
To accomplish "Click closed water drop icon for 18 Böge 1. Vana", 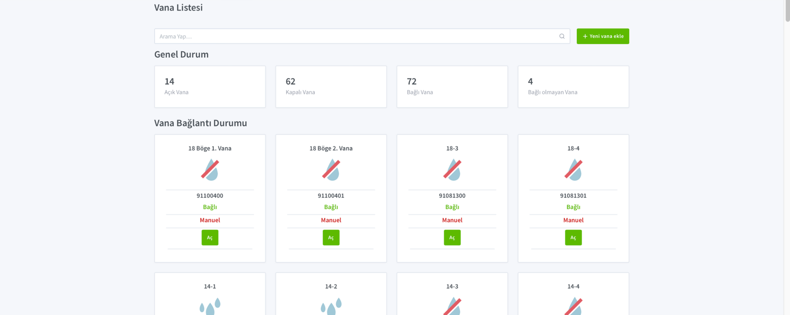I will click(210, 170).
